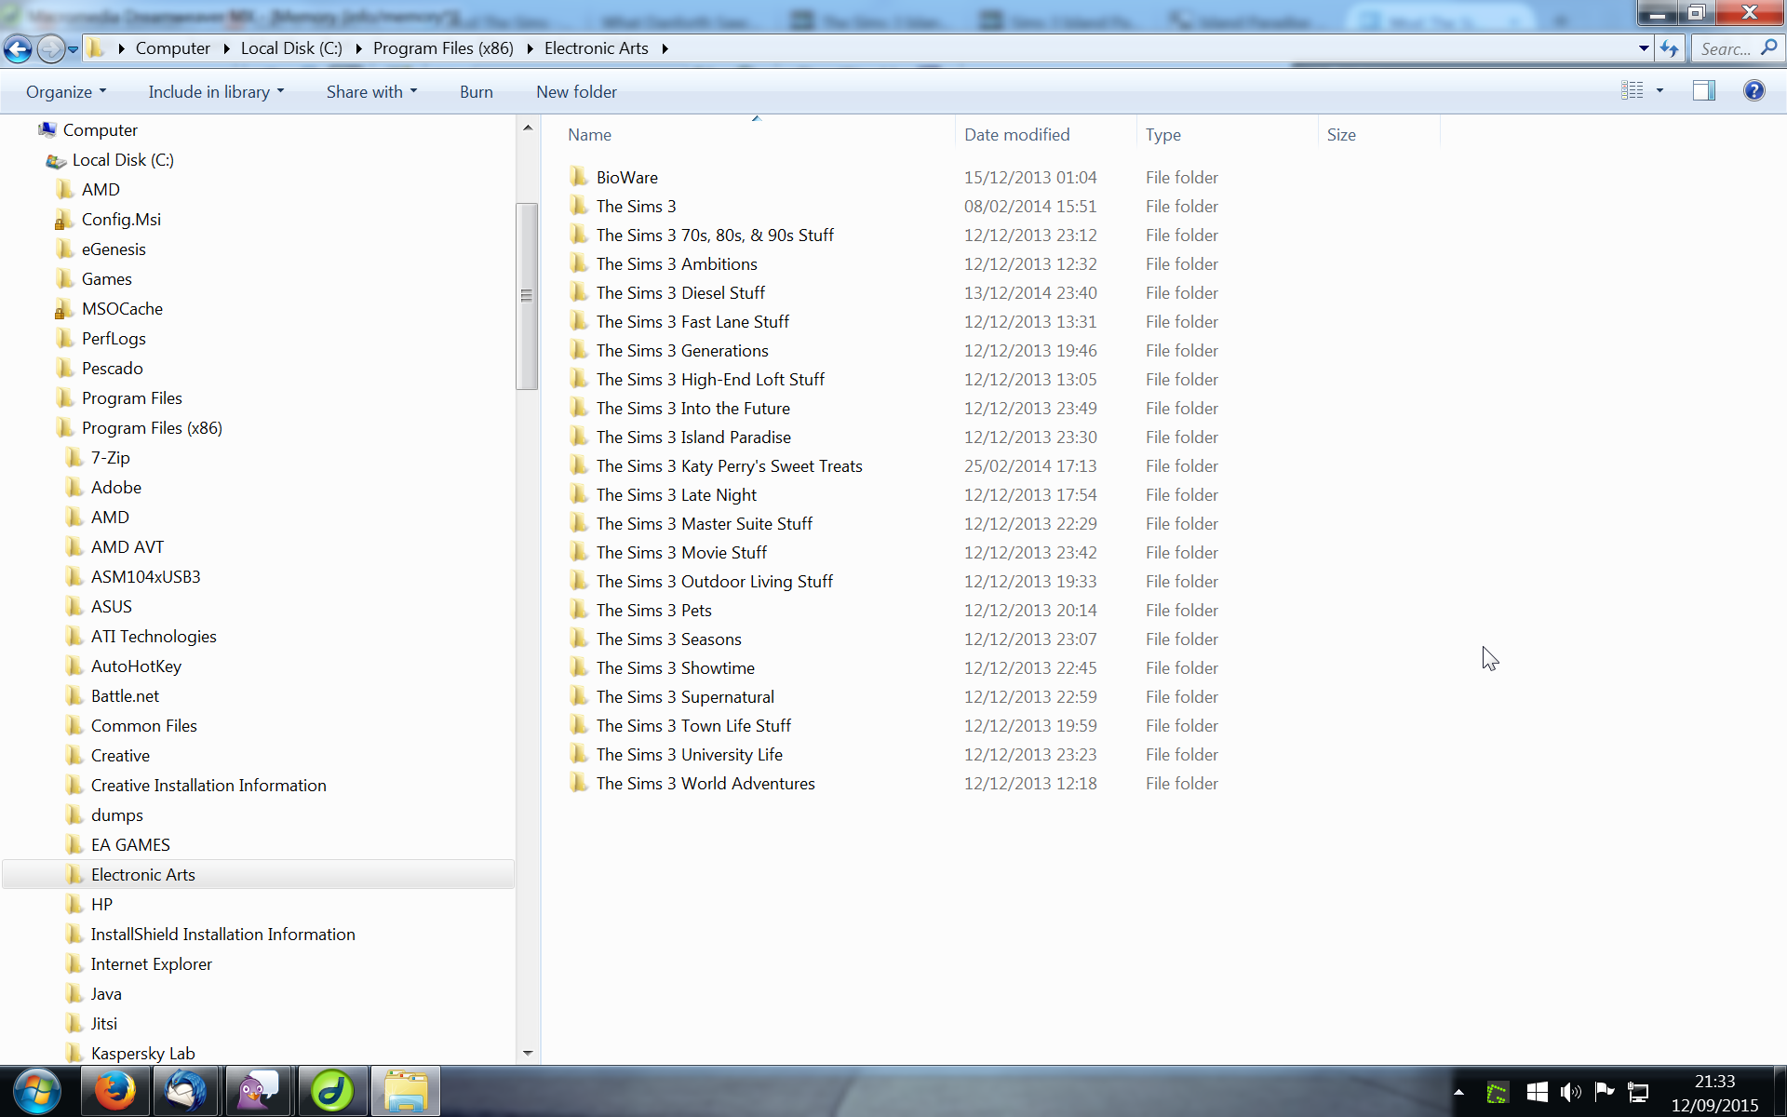Click Program Files (x86) breadcrumb
The width and height of the screenshot is (1787, 1117).
(443, 48)
